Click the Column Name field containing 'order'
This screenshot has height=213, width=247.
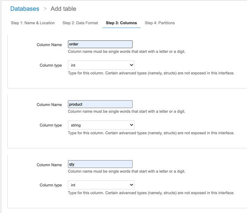coord(100,44)
